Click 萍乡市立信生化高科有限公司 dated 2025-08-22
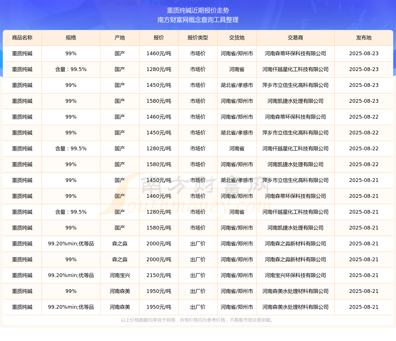The width and height of the screenshot is (396, 341). point(296,133)
